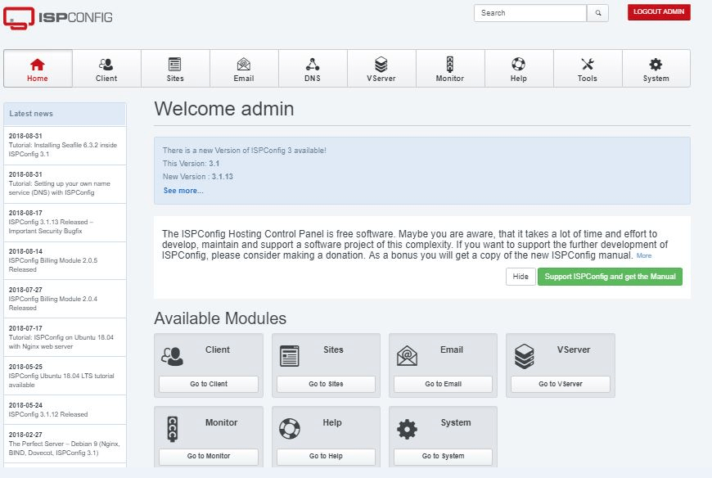The height and width of the screenshot is (478, 712).
Task: Hide the donation notice
Action: tap(520, 277)
